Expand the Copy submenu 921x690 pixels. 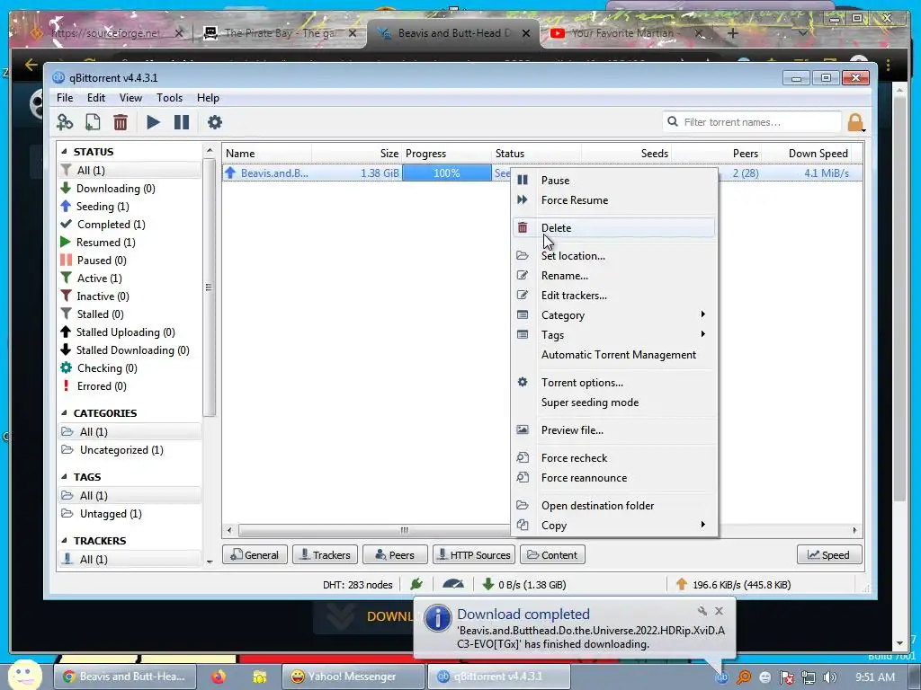coord(613,525)
